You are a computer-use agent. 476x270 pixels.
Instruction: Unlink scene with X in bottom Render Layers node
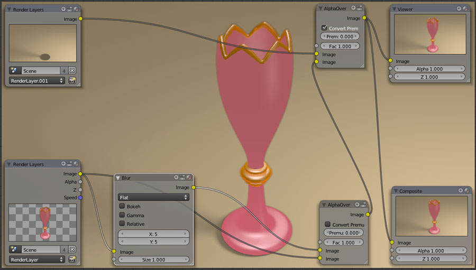(x=72, y=249)
